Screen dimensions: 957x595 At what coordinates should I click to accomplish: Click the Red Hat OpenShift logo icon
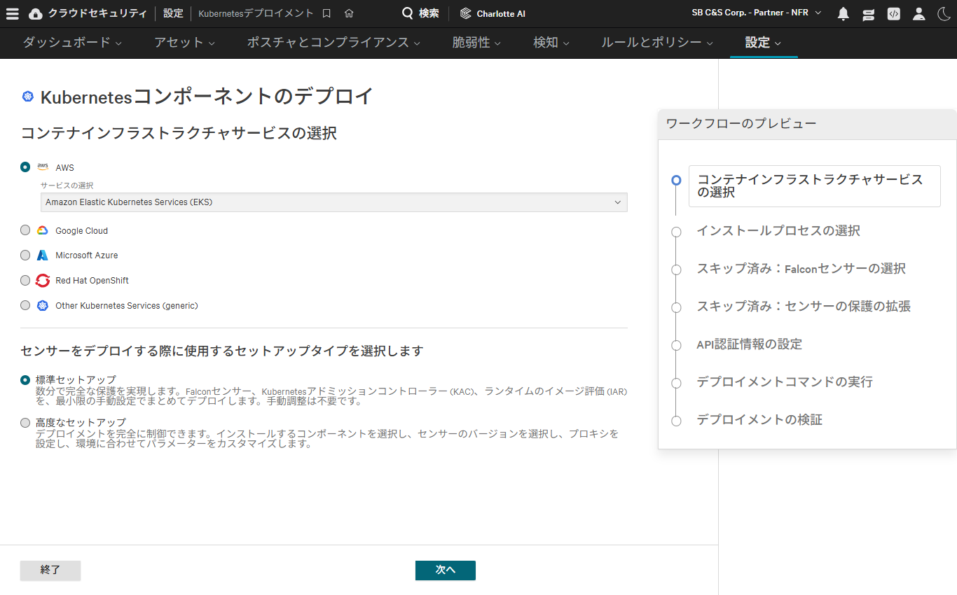[43, 281]
